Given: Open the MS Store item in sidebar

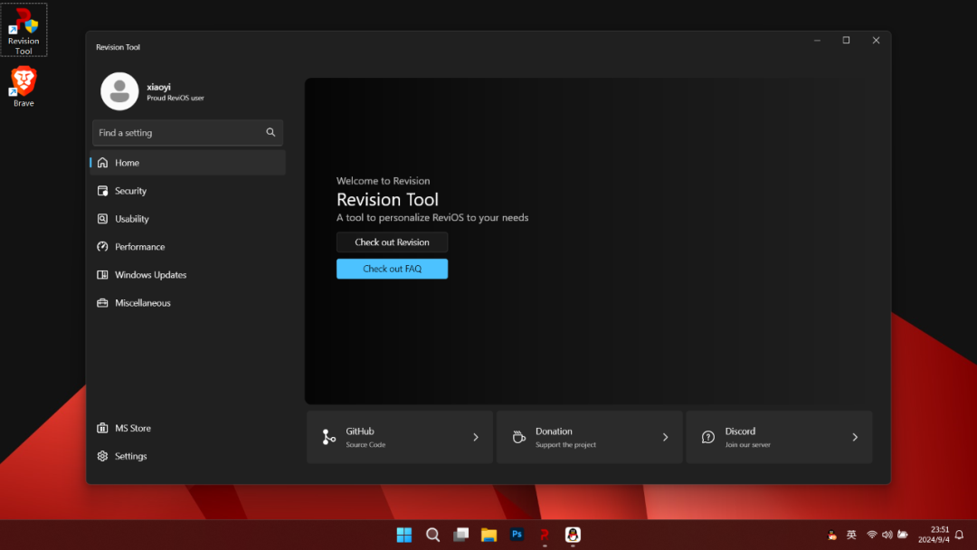Looking at the screenshot, I should [132, 428].
